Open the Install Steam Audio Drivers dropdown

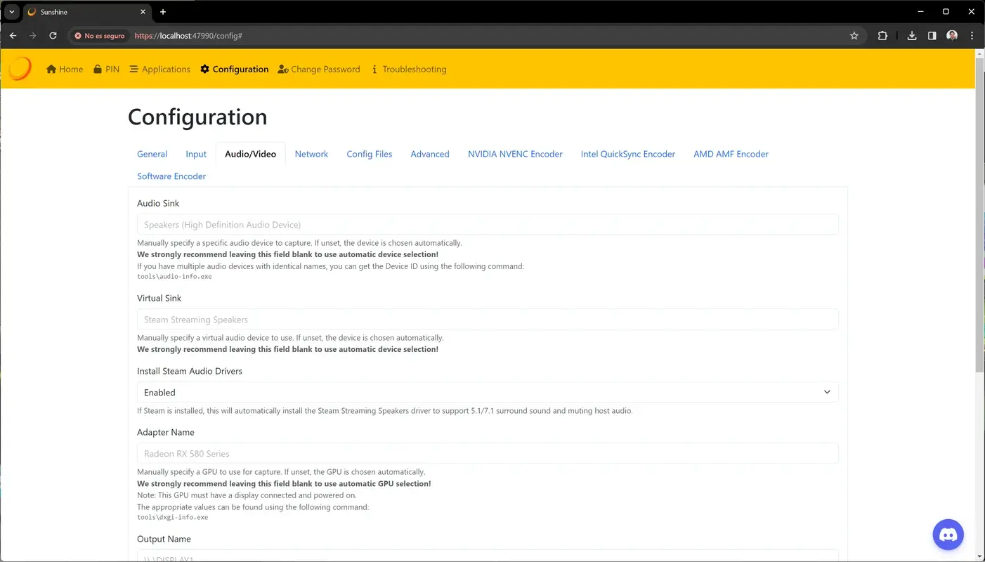tap(487, 392)
